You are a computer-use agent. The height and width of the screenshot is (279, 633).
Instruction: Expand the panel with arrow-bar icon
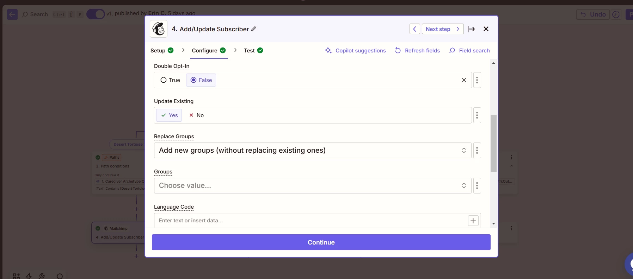coord(471,29)
